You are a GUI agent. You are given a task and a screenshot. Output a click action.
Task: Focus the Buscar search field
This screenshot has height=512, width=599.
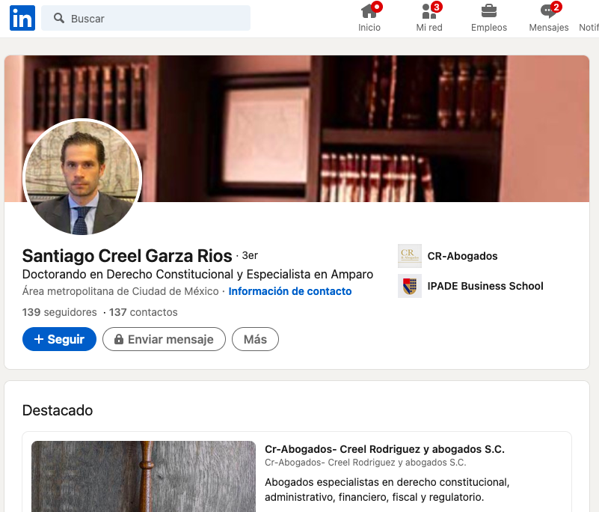click(146, 18)
